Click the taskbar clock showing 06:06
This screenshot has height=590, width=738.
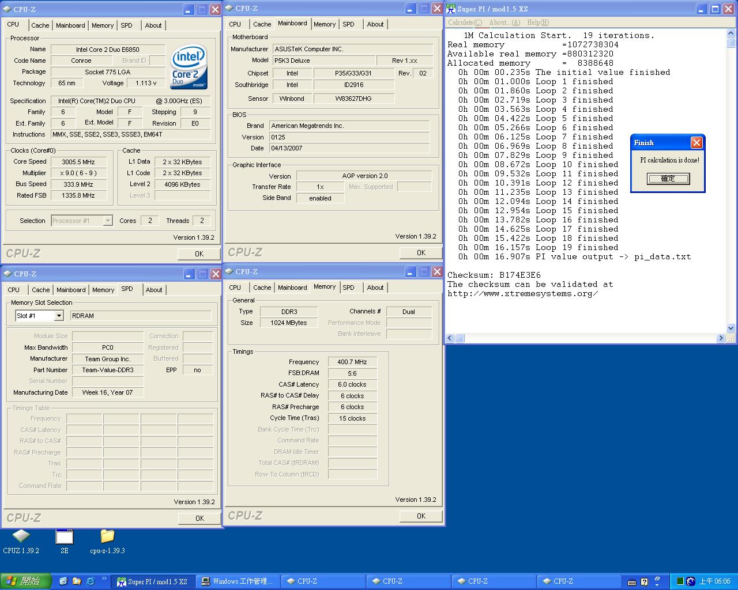714,581
